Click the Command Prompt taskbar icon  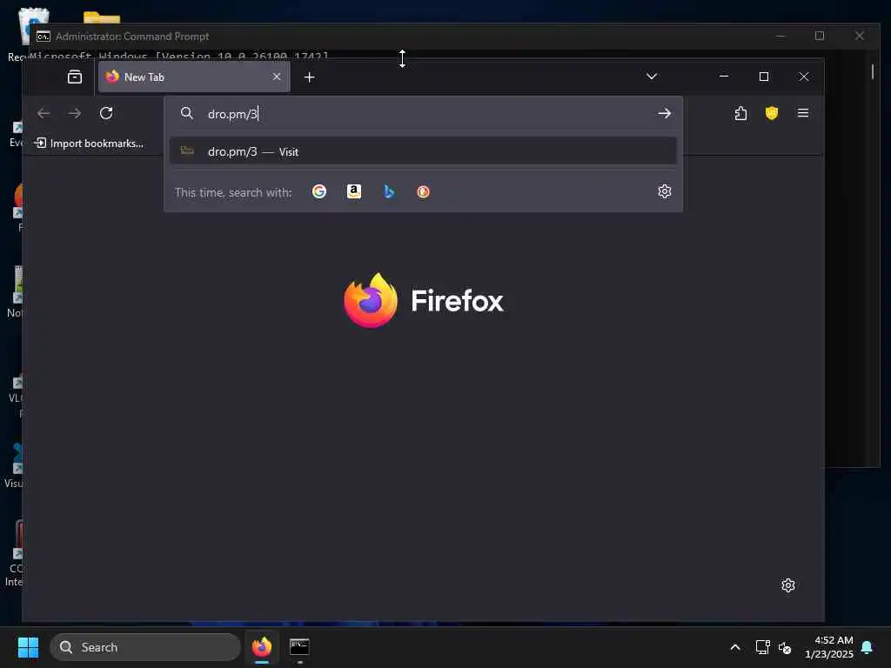coord(299,647)
